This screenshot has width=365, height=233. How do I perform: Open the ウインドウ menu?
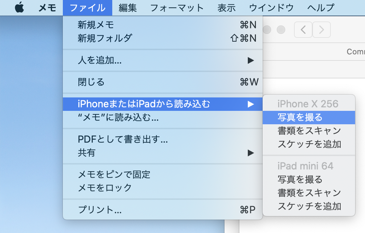click(x=271, y=8)
